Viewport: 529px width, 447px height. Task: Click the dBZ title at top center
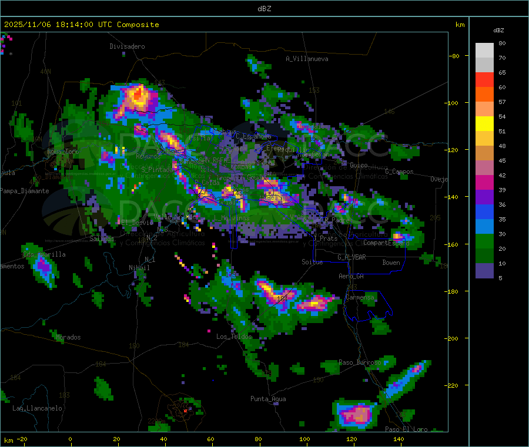pyautogui.click(x=264, y=9)
